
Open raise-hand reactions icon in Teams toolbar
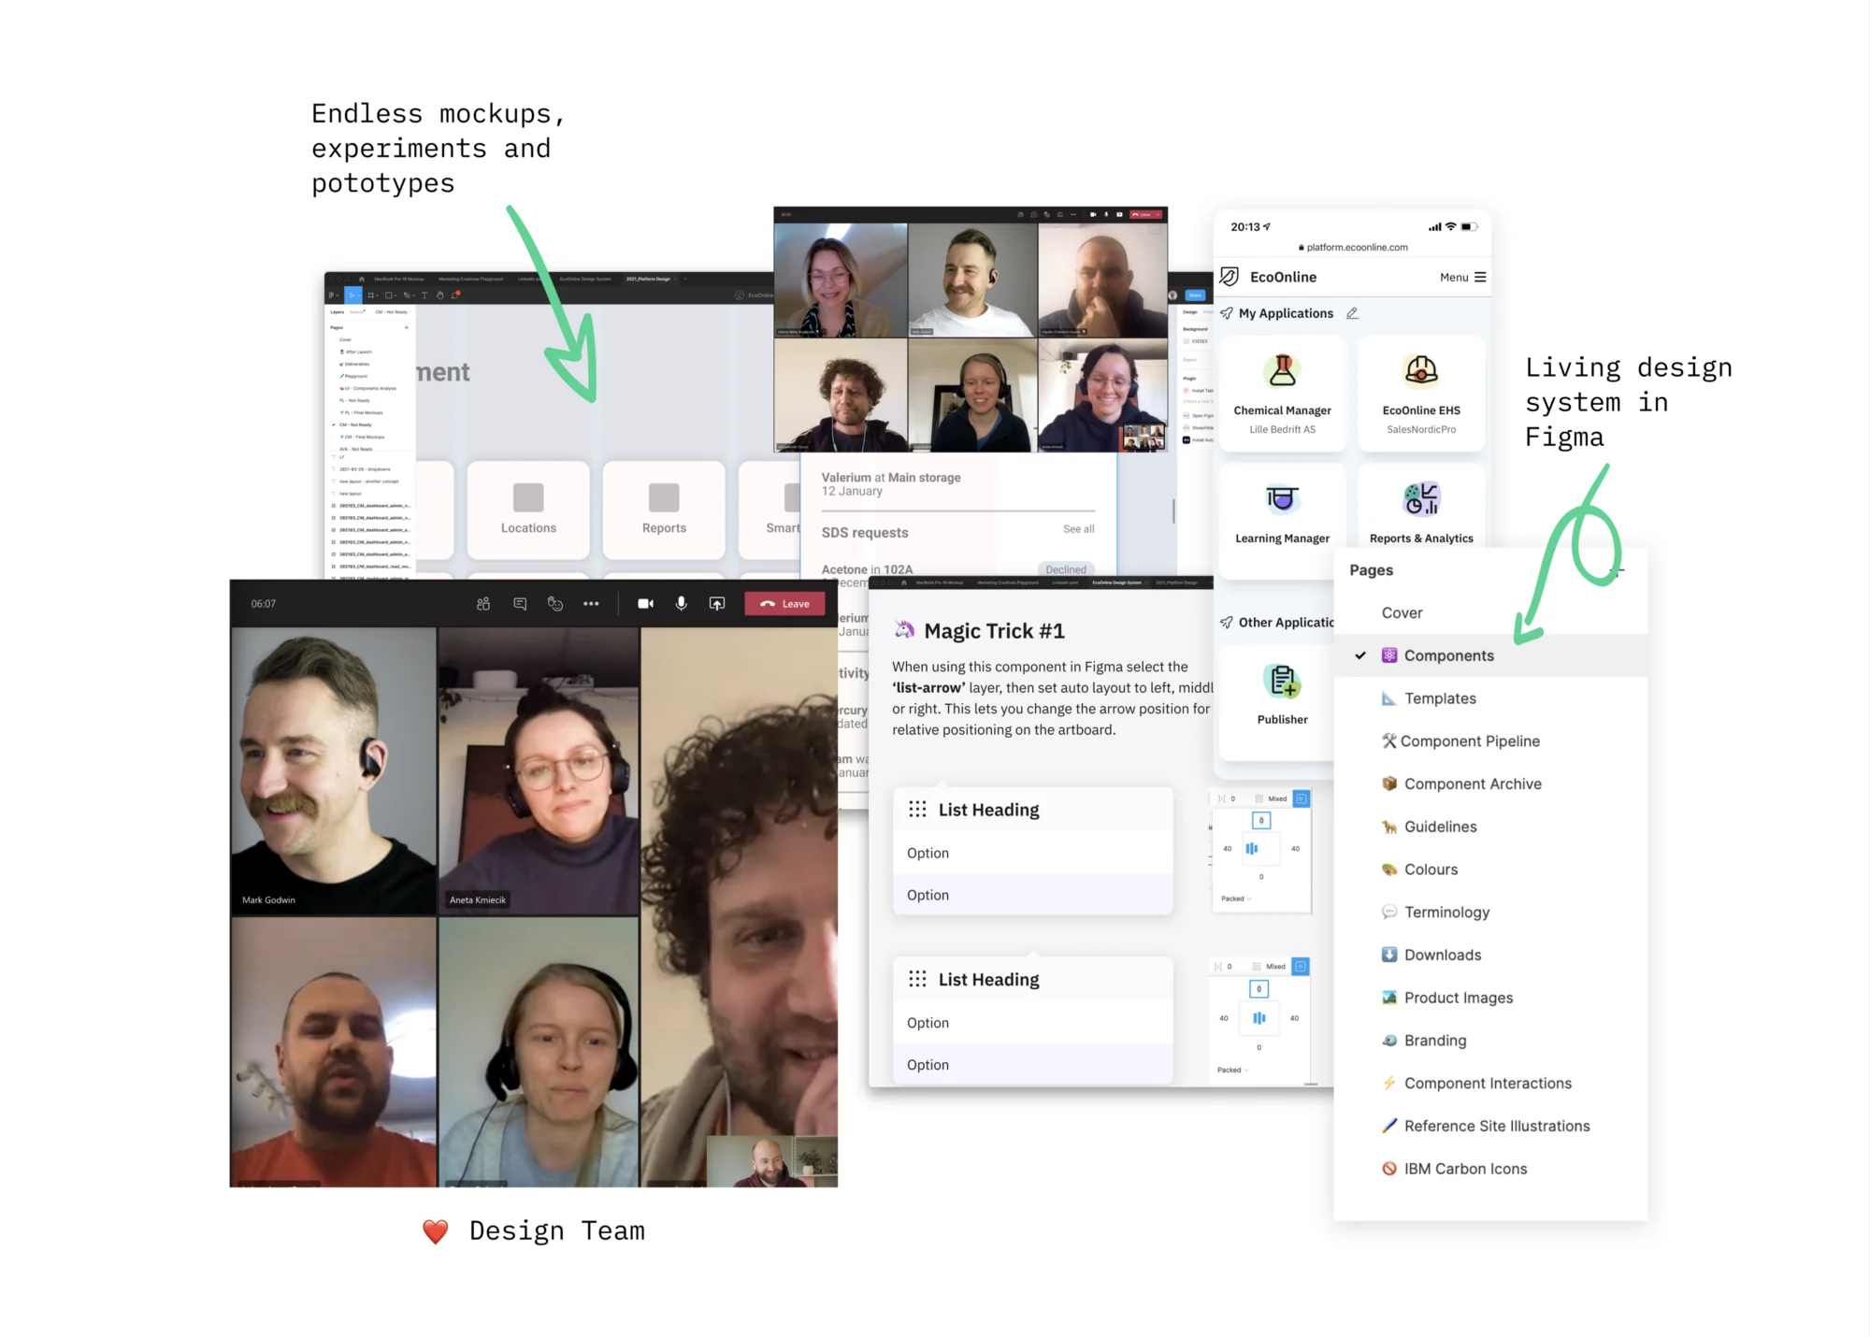555,604
